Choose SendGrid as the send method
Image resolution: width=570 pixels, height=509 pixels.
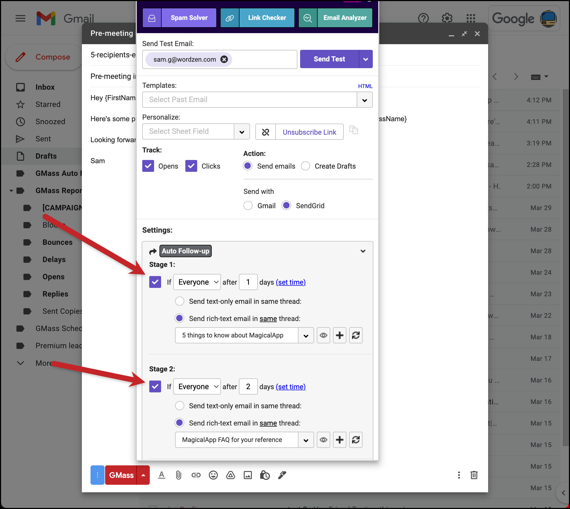[x=286, y=206]
